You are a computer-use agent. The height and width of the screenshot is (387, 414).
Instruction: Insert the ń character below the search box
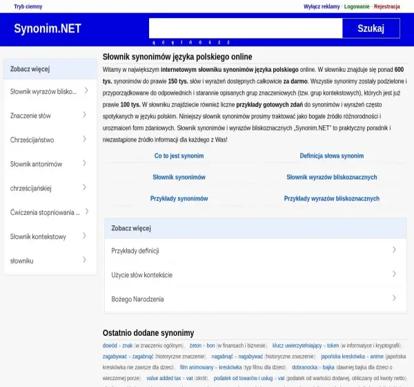click(x=191, y=42)
